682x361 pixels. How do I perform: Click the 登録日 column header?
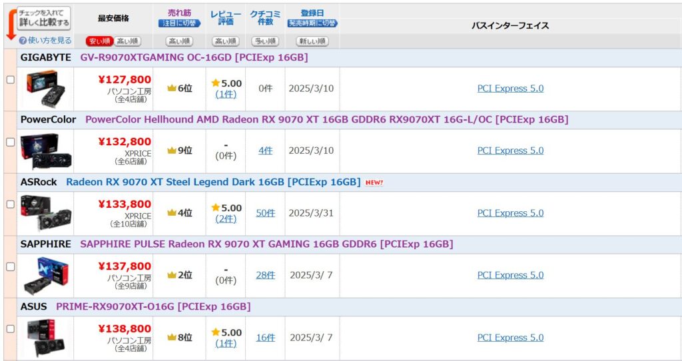312,13
